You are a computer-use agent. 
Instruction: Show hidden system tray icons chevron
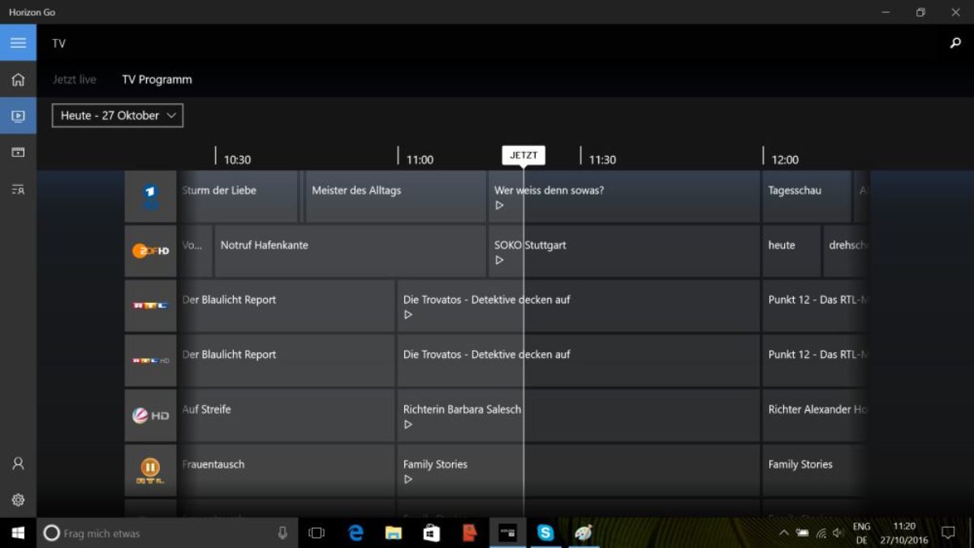783,533
